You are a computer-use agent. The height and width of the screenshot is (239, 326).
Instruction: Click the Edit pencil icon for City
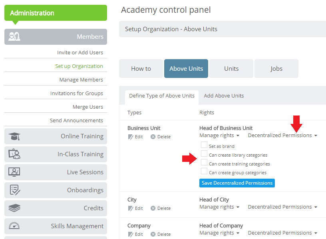131,208
